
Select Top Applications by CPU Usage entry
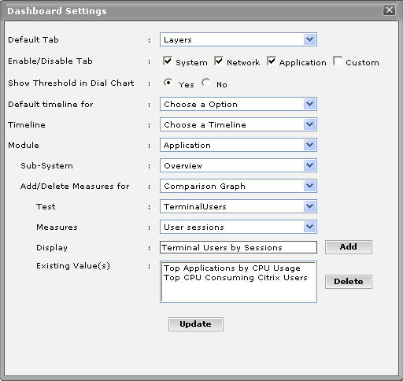point(232,268)
